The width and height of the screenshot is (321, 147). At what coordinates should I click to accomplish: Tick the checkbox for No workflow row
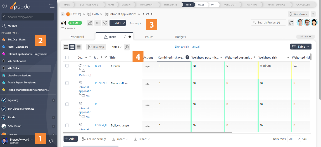67,83
